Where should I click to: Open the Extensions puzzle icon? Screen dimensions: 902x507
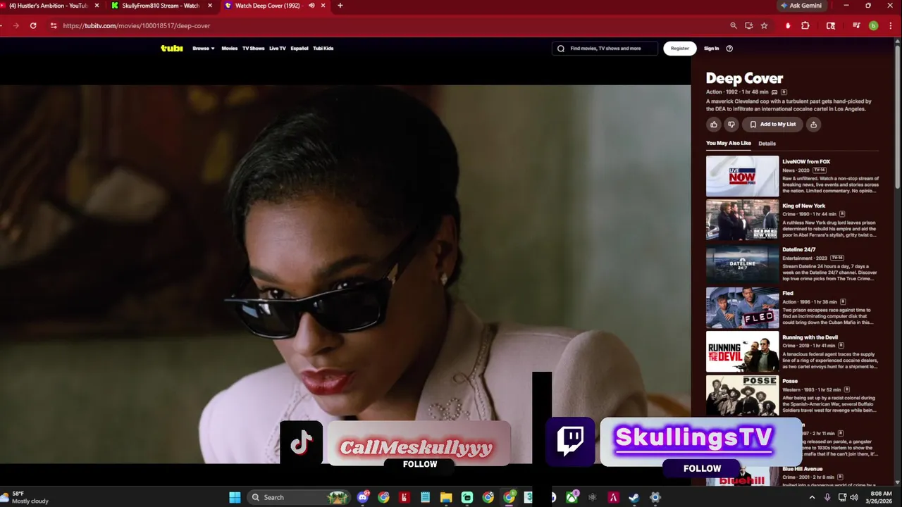tap(805, 25)
